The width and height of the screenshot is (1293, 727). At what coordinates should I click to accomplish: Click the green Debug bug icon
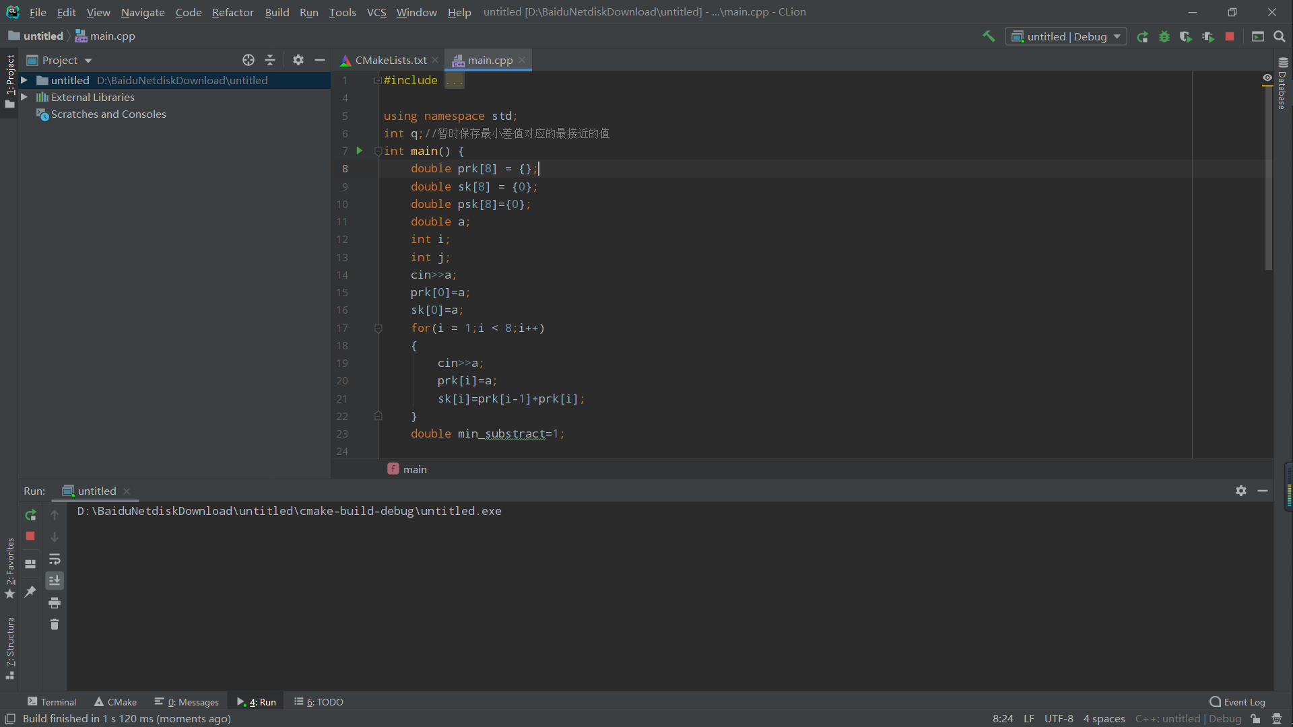pos(1164,37)
